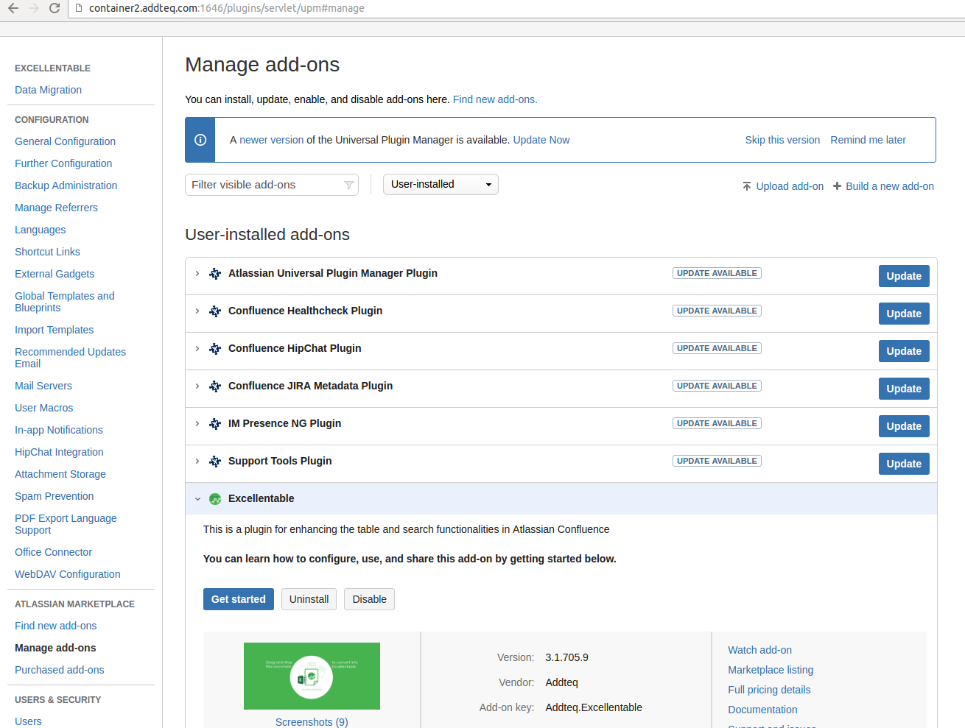Expand the Confluence HipChat Plugin row

(197, 349)
